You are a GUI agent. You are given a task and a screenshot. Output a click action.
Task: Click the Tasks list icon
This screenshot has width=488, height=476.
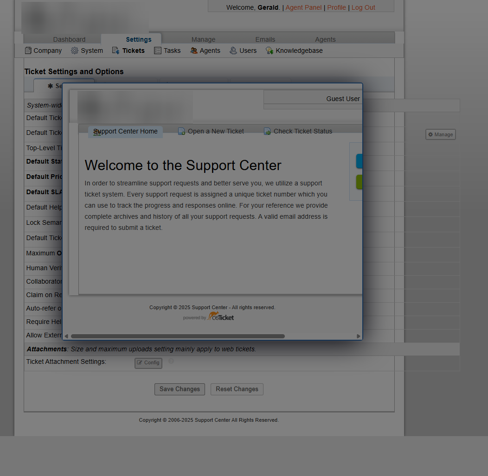[158, 51]
